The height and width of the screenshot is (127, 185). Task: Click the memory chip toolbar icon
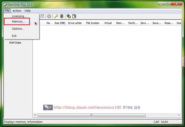pyautogui.click(x=62, y=16)
